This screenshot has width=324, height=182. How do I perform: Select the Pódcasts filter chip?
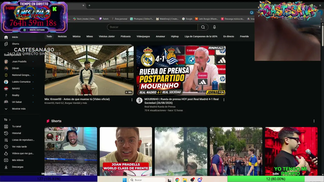click(126, 36)
